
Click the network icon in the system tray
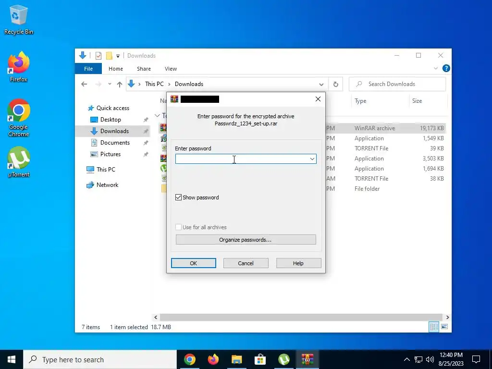pos(418,359)
